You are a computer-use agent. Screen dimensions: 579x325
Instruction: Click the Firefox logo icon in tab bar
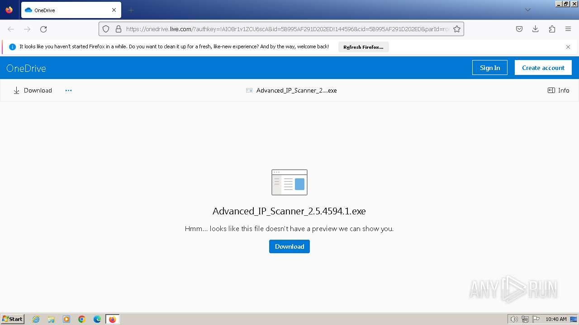pyautogui.click(x=9, y=10)
